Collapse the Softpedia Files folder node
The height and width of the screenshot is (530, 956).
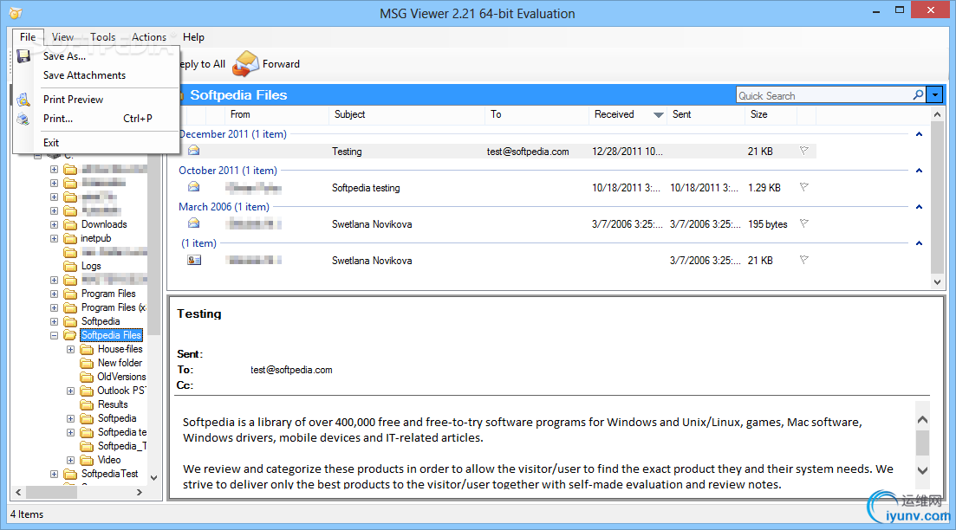tap(55, 336)
